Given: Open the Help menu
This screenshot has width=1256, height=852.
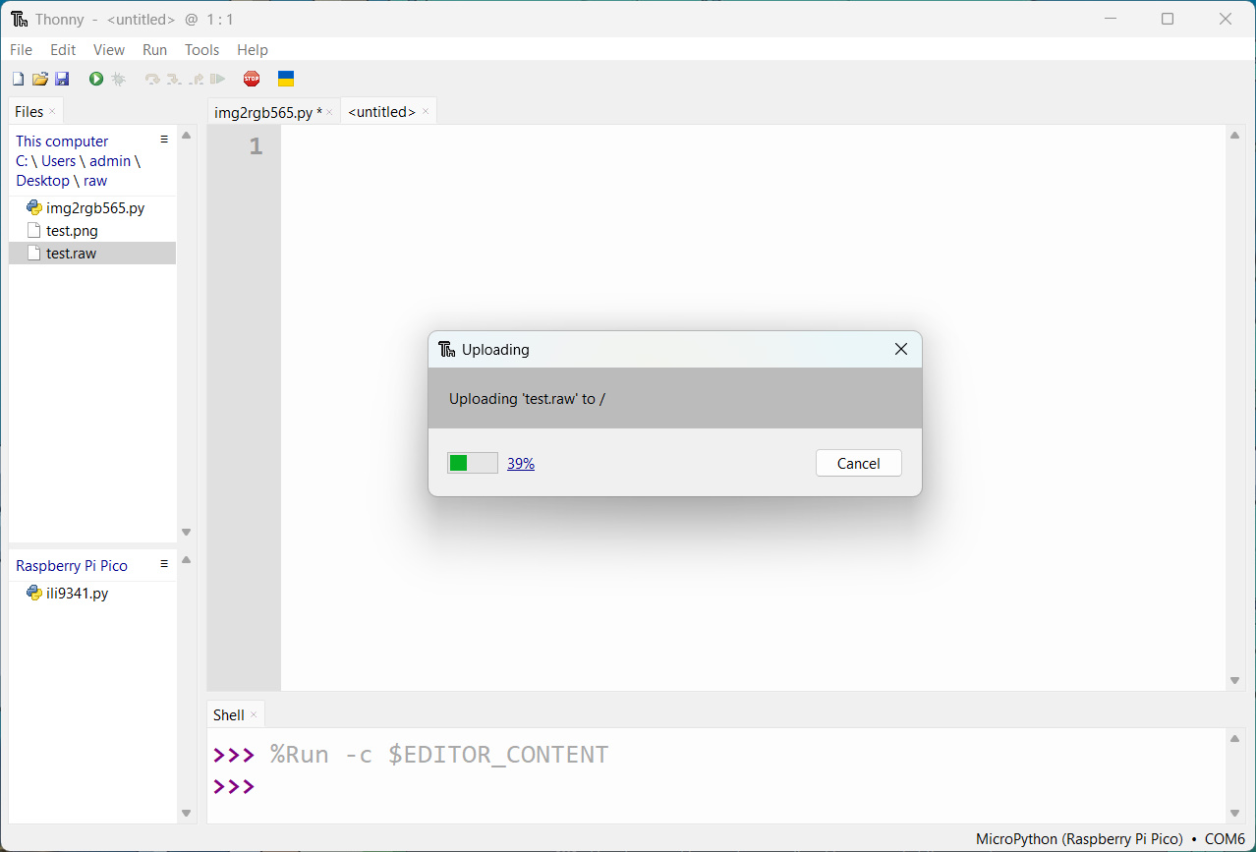Looking at the screenshot, I should point(253,49).
